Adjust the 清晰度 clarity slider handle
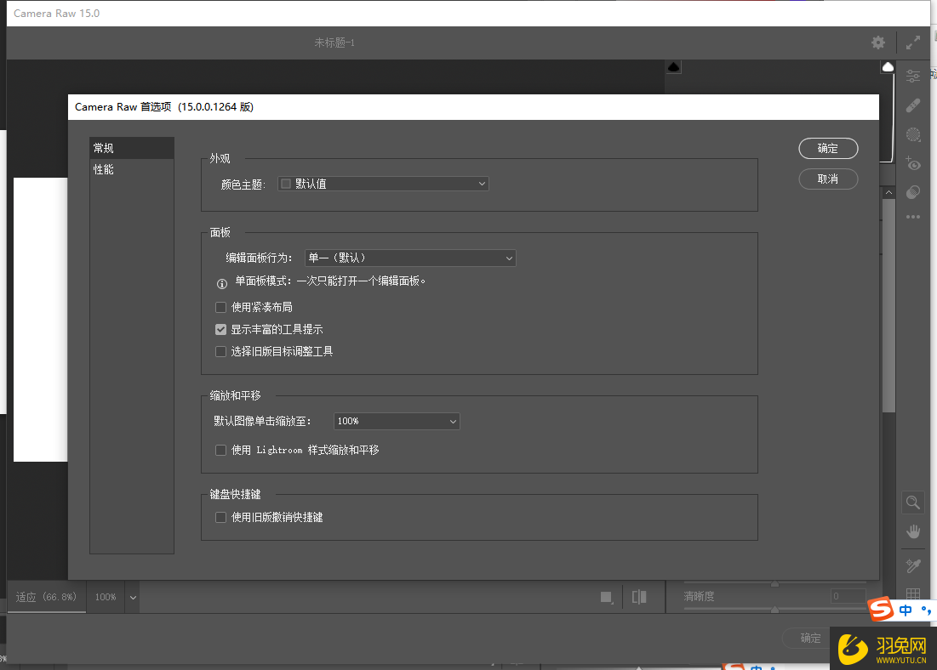Viewport: 937px width, 670px height. click(x=774, y=609)
